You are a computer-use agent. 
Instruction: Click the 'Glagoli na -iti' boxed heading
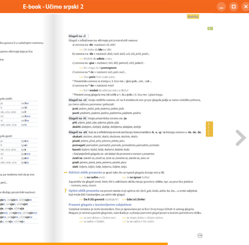point(78,118)
